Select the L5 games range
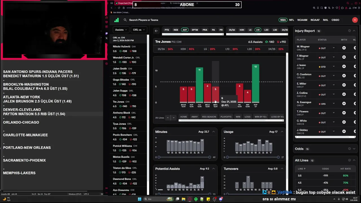361x203 pixels. point(250,30)
